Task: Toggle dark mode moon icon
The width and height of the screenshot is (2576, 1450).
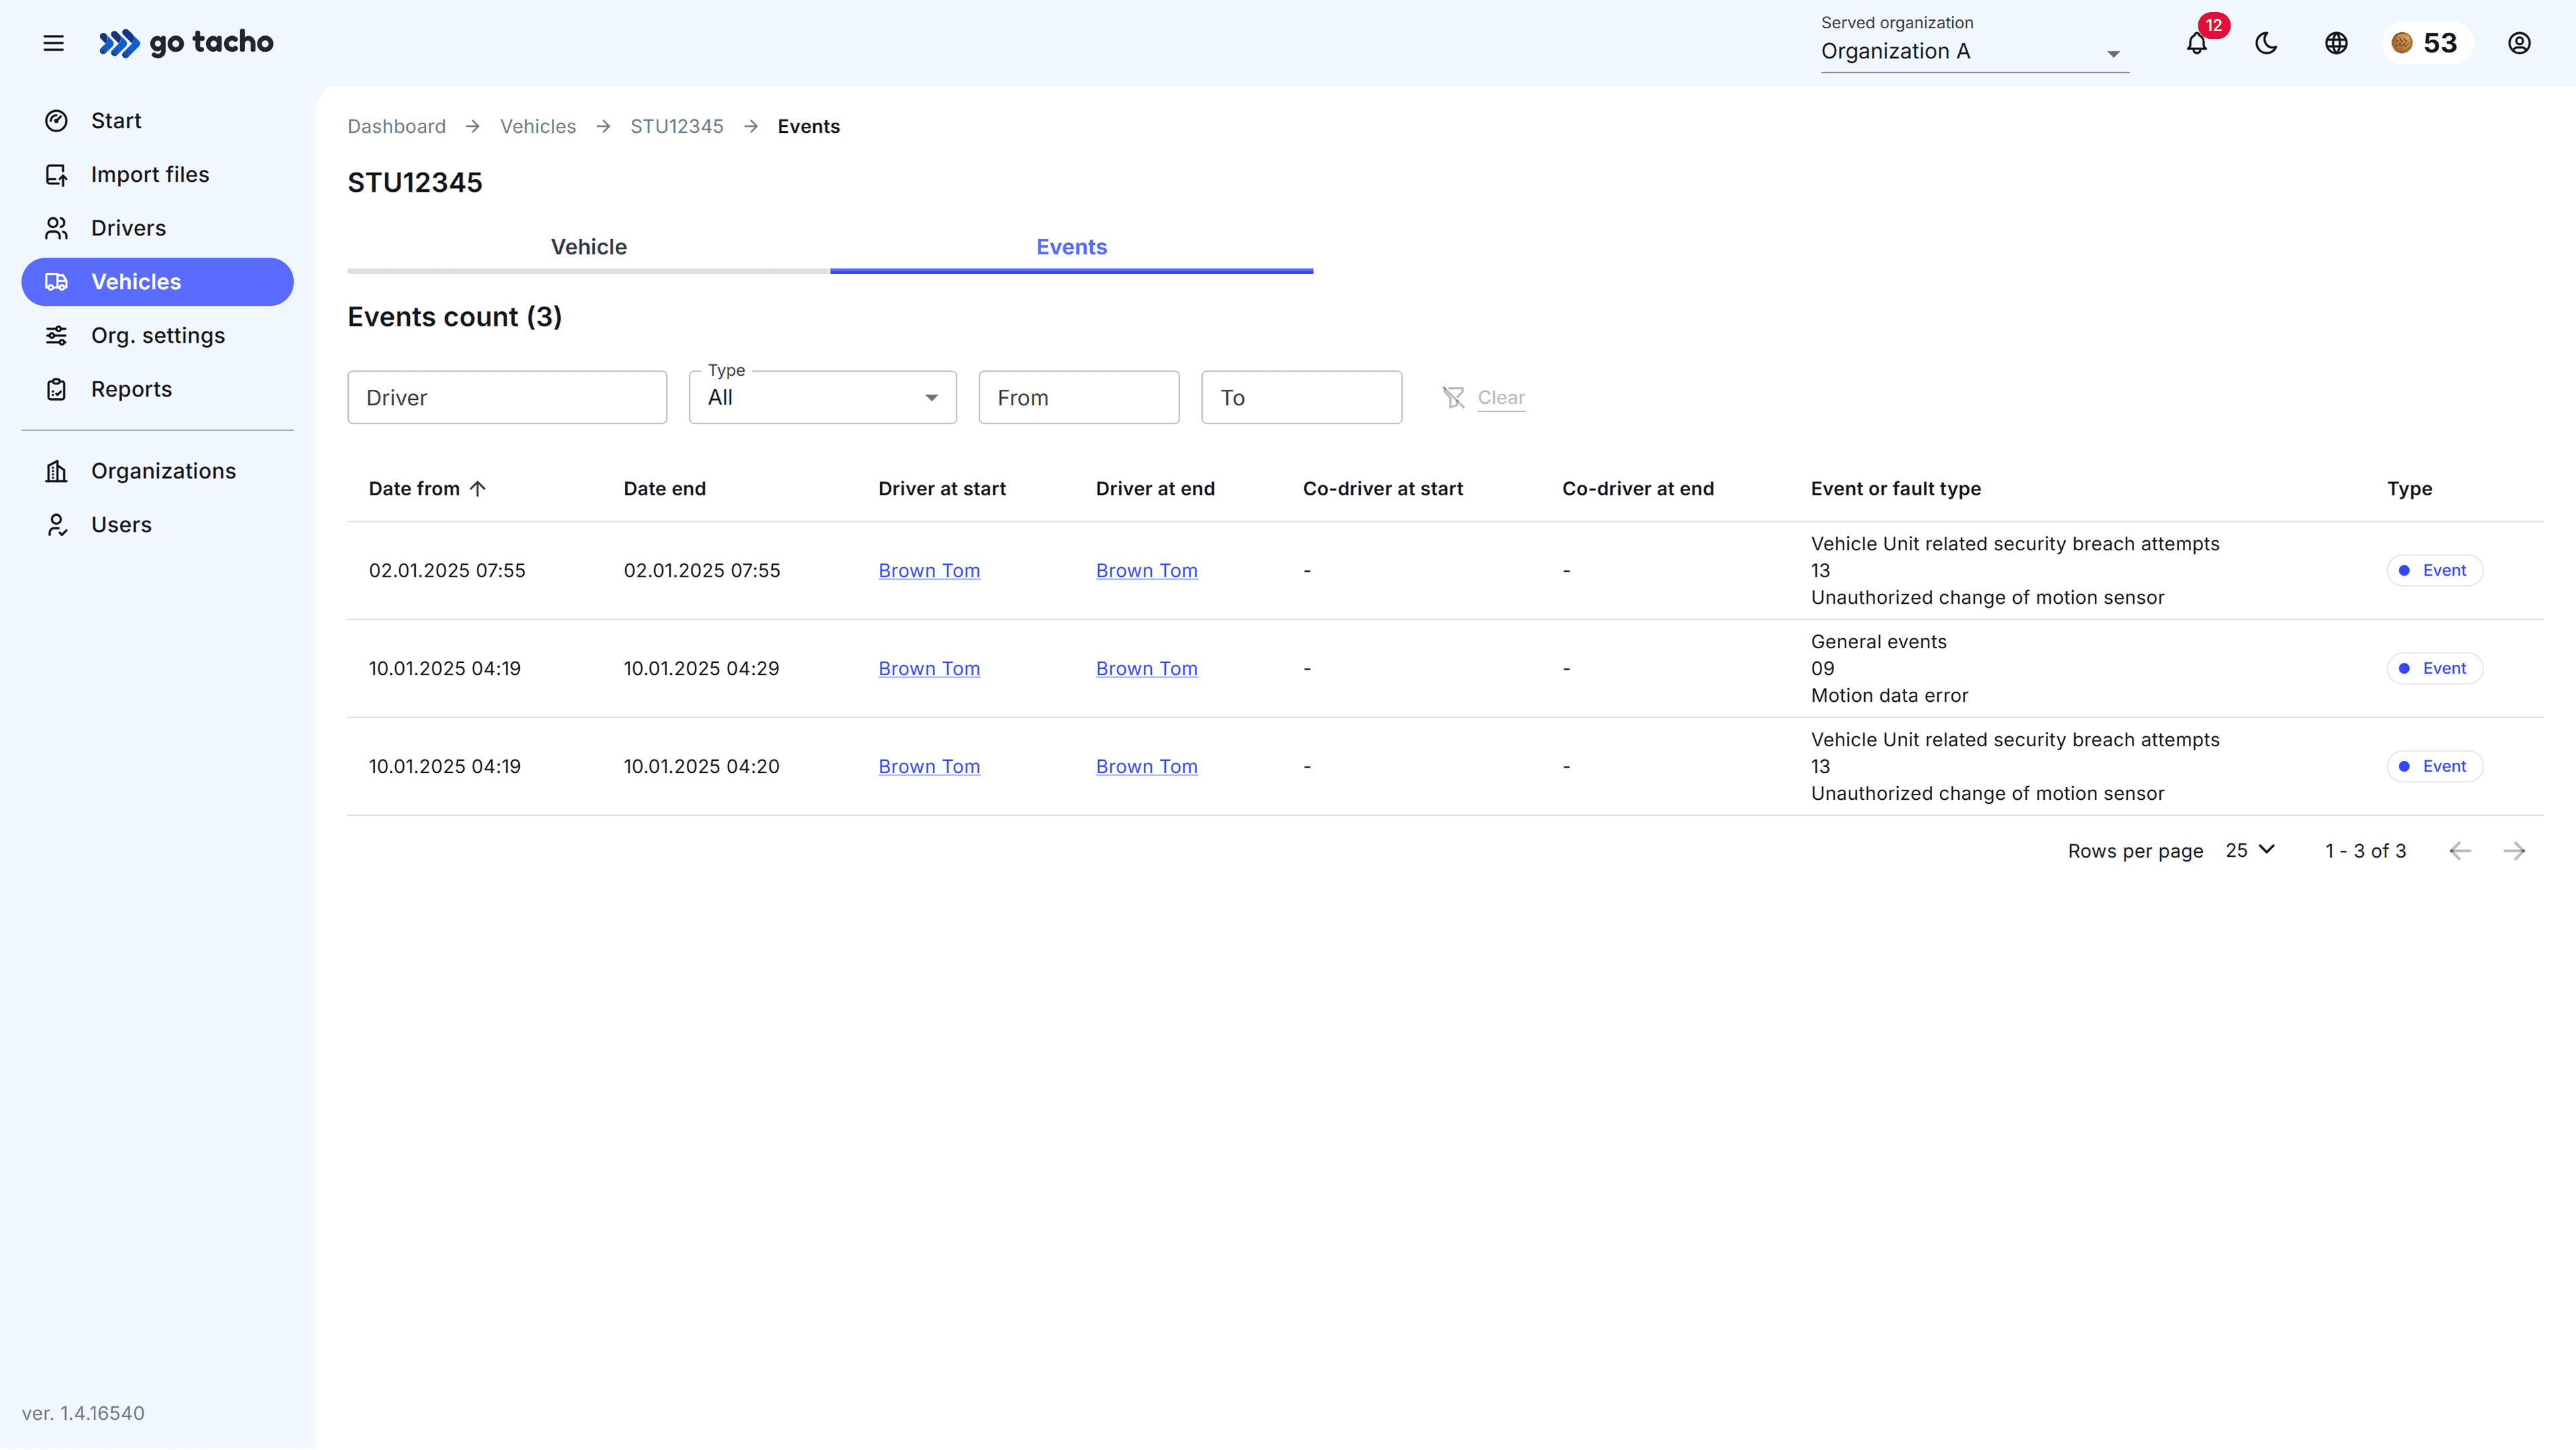Action: coord(2266,43)
